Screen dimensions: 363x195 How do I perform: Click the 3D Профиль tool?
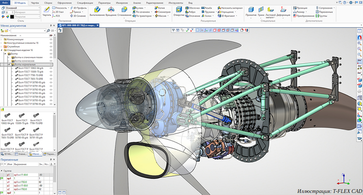78,8
